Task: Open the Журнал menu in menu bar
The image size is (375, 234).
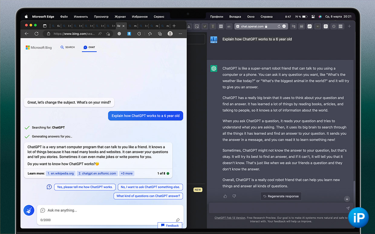Action: (120, 17)
